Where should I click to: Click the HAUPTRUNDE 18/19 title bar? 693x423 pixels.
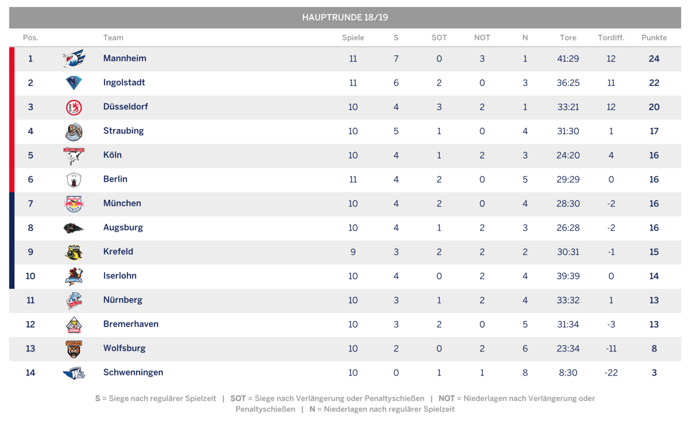[x=345, y=18]
